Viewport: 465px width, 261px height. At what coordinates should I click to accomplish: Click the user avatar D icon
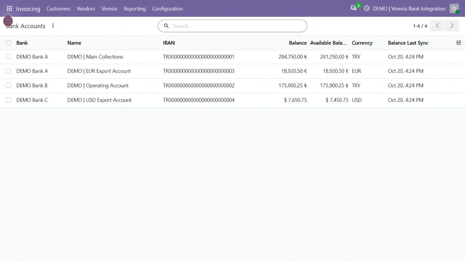pyautogui.click(x=454, y=8)
